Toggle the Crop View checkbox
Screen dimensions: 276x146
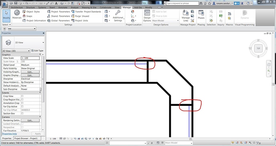22,96
